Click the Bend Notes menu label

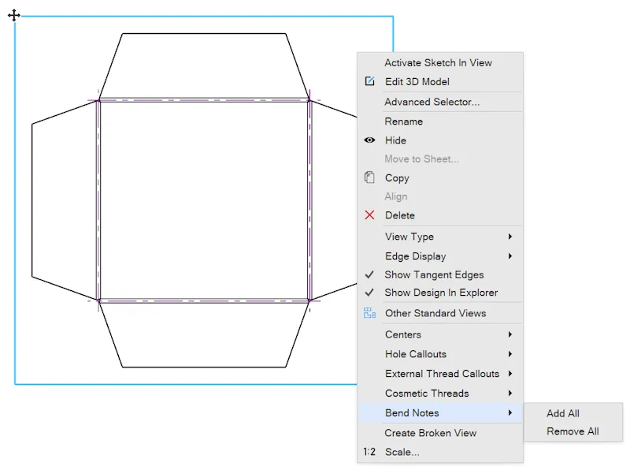coord(412,412)
